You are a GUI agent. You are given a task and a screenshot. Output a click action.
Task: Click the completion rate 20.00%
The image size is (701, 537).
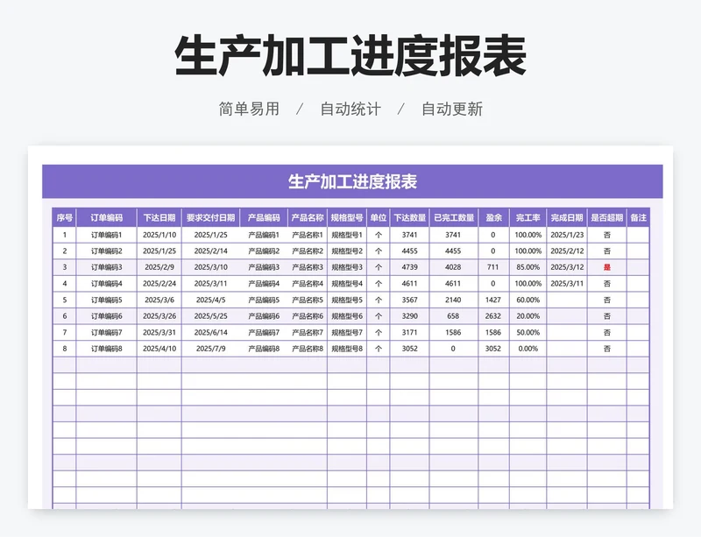pos(528,316)
